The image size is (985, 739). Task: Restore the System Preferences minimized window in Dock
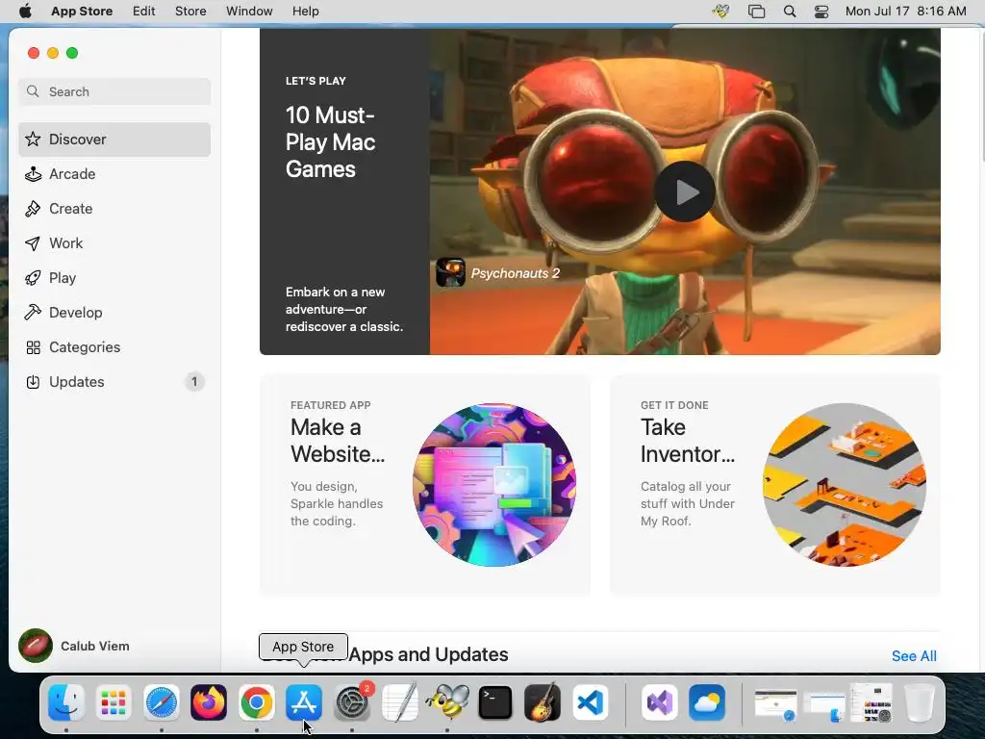click(871, 702)
